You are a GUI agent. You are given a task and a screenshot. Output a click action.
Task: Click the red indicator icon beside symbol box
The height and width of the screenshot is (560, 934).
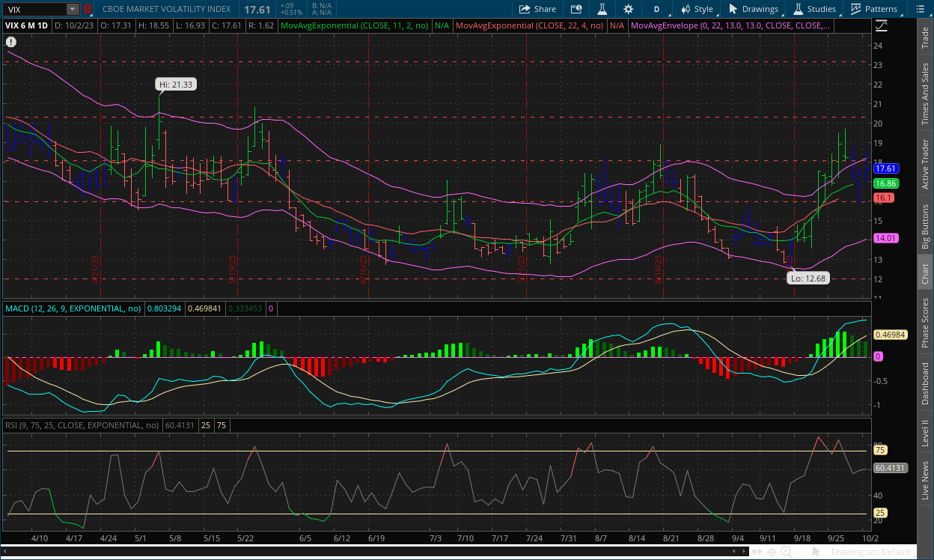[x=87, y=9]
